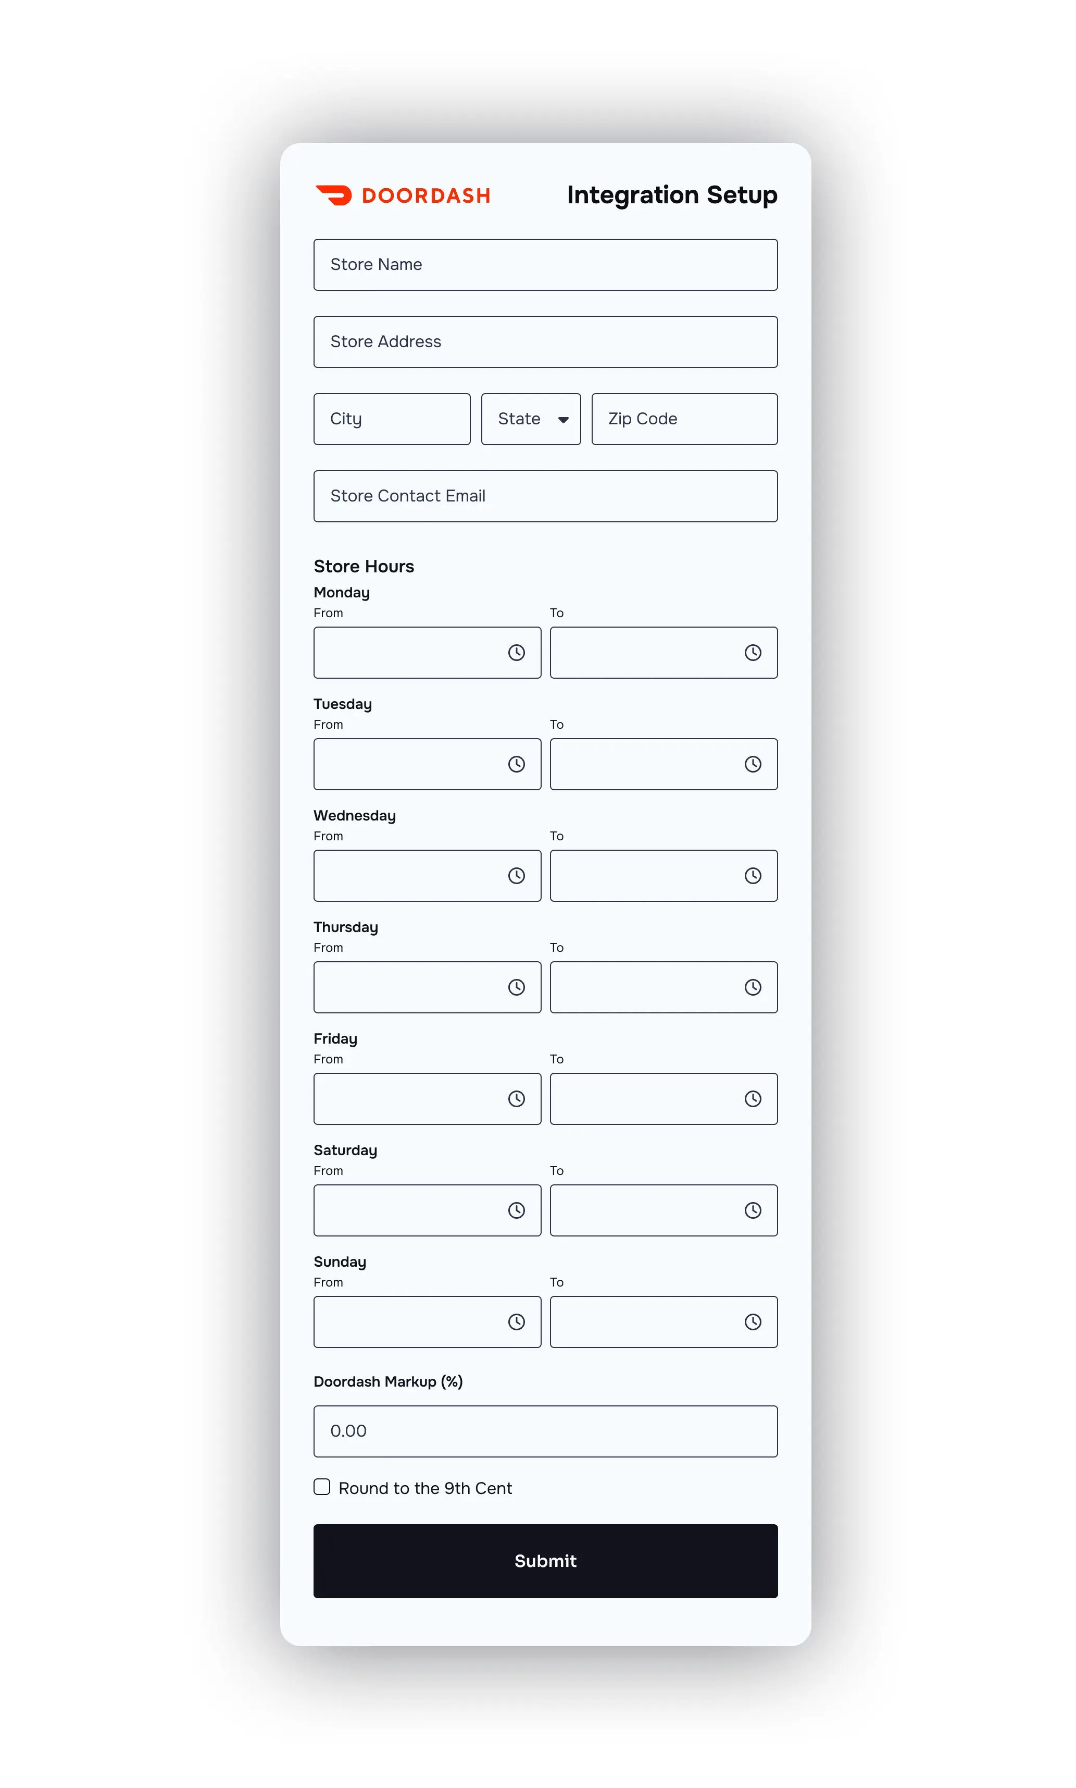Submit the integration setup form
The height and width of the screenshot is (1788, 1076).
[x=545, y=1561]
